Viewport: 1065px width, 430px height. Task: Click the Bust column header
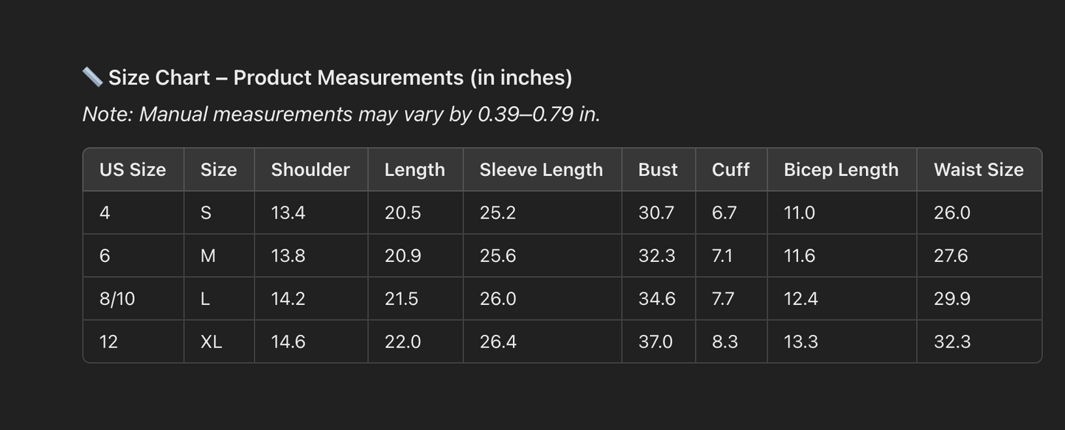point(657,169)
